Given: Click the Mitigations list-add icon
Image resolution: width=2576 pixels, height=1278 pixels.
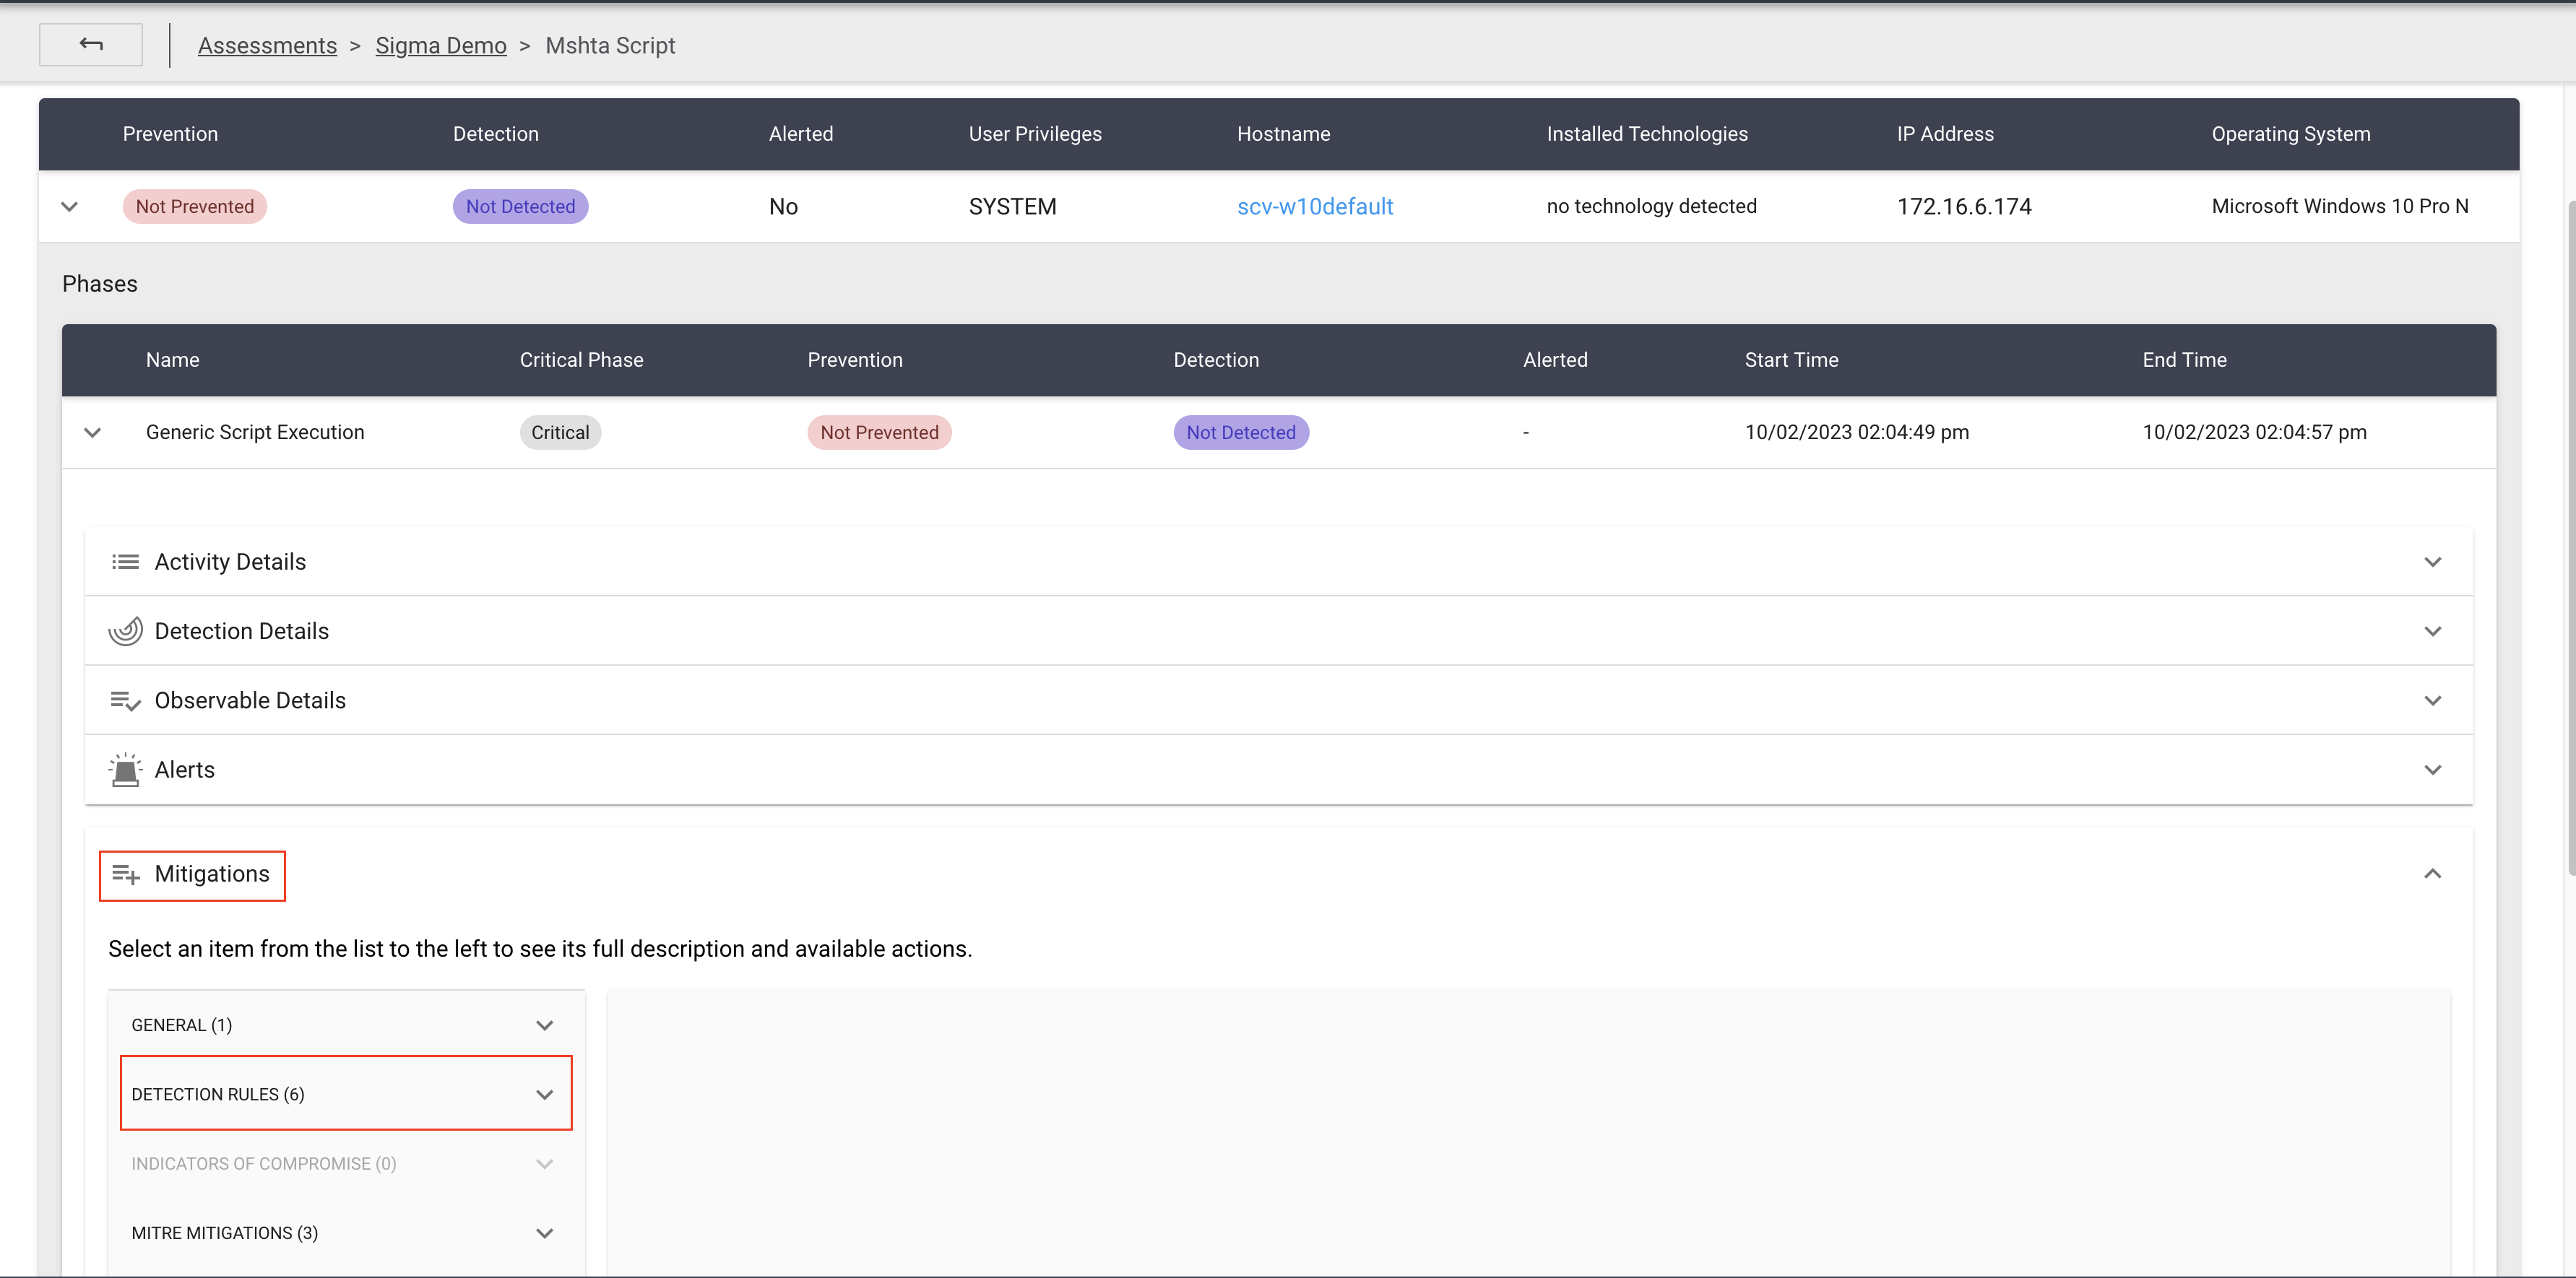Looking at the screenshot, I should coord(125,874).
